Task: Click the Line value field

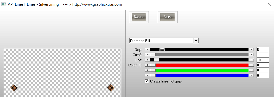Action: 263,60
